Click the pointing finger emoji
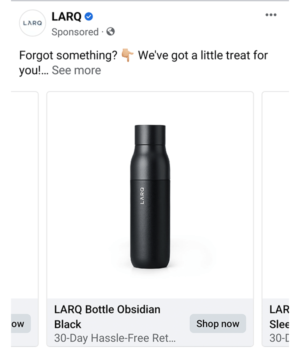The height and width of the screenshot is (350, 300). (126, 55)
